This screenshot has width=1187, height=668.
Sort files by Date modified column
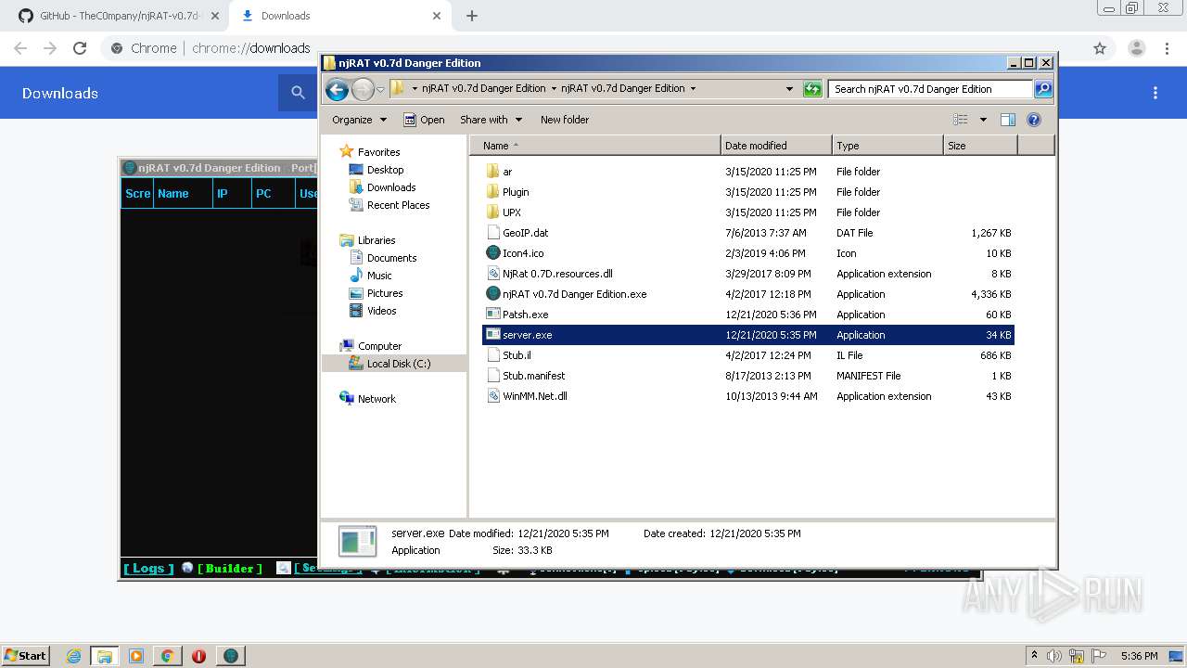(x=776, y=146)
